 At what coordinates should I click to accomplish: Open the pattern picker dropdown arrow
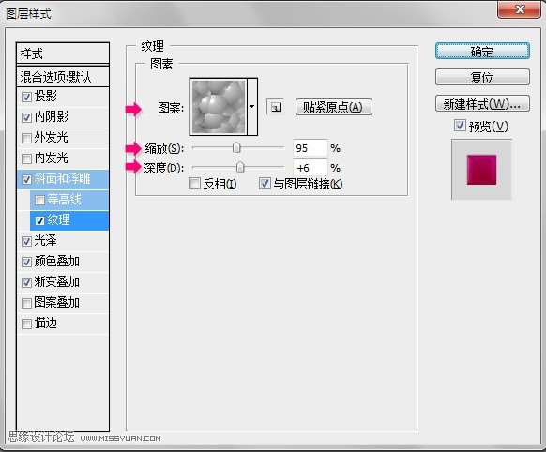tap(252, 107)
